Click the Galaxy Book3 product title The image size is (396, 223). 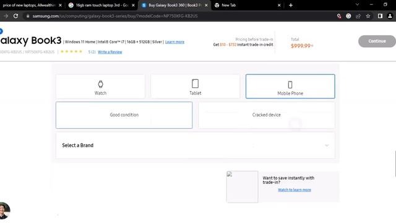click(x=31, y=40)
